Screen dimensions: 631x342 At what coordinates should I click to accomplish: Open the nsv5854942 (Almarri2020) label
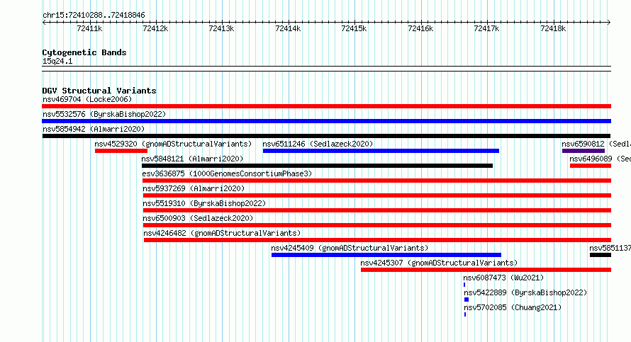[94, 129]
